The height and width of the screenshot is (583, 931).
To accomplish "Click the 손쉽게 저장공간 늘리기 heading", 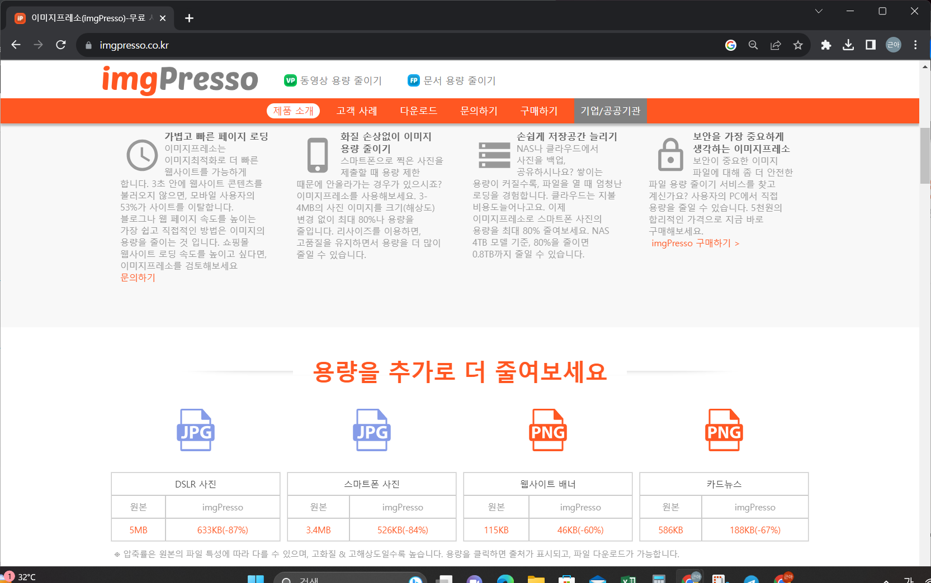I will pos(567,136).
